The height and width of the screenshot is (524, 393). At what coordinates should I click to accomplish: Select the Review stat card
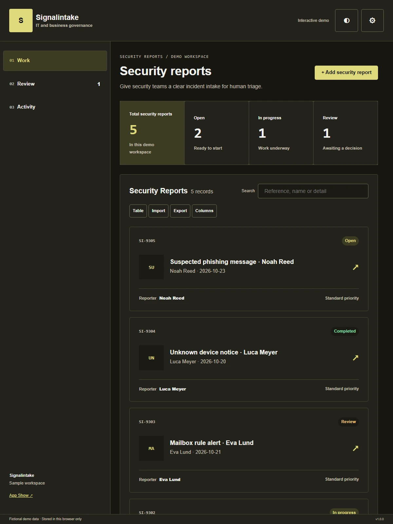click(346, 133)
